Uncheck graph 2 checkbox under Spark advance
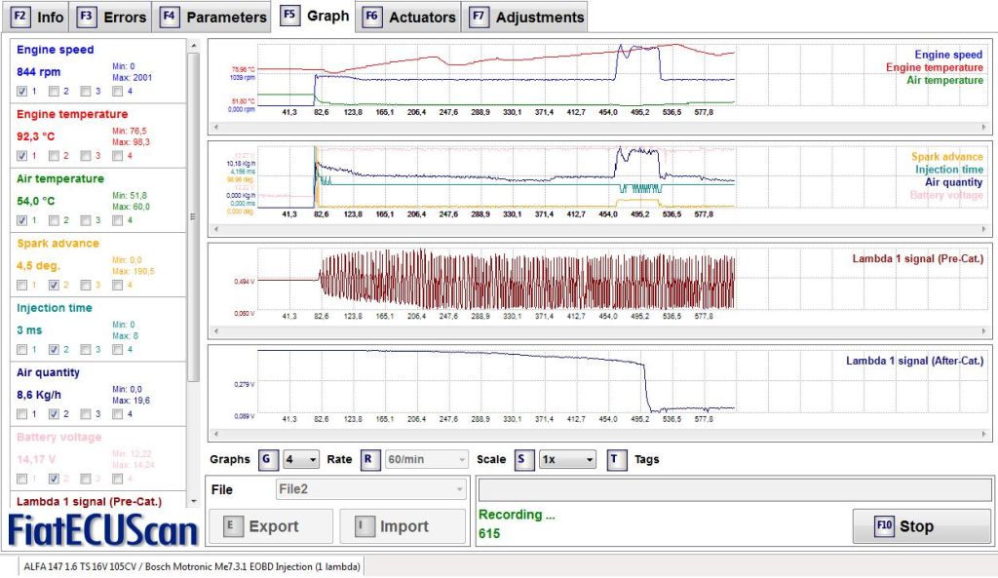Screen dimensions: 998x578 (55, 285)
